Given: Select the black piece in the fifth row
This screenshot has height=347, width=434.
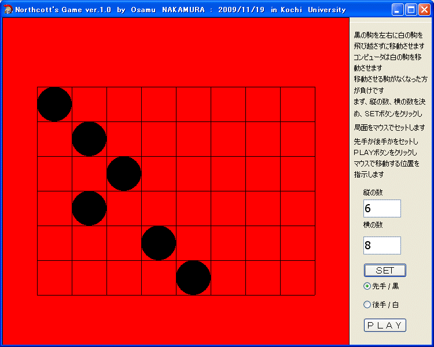Looking at the screenshot, I should [x=159, y=243].
